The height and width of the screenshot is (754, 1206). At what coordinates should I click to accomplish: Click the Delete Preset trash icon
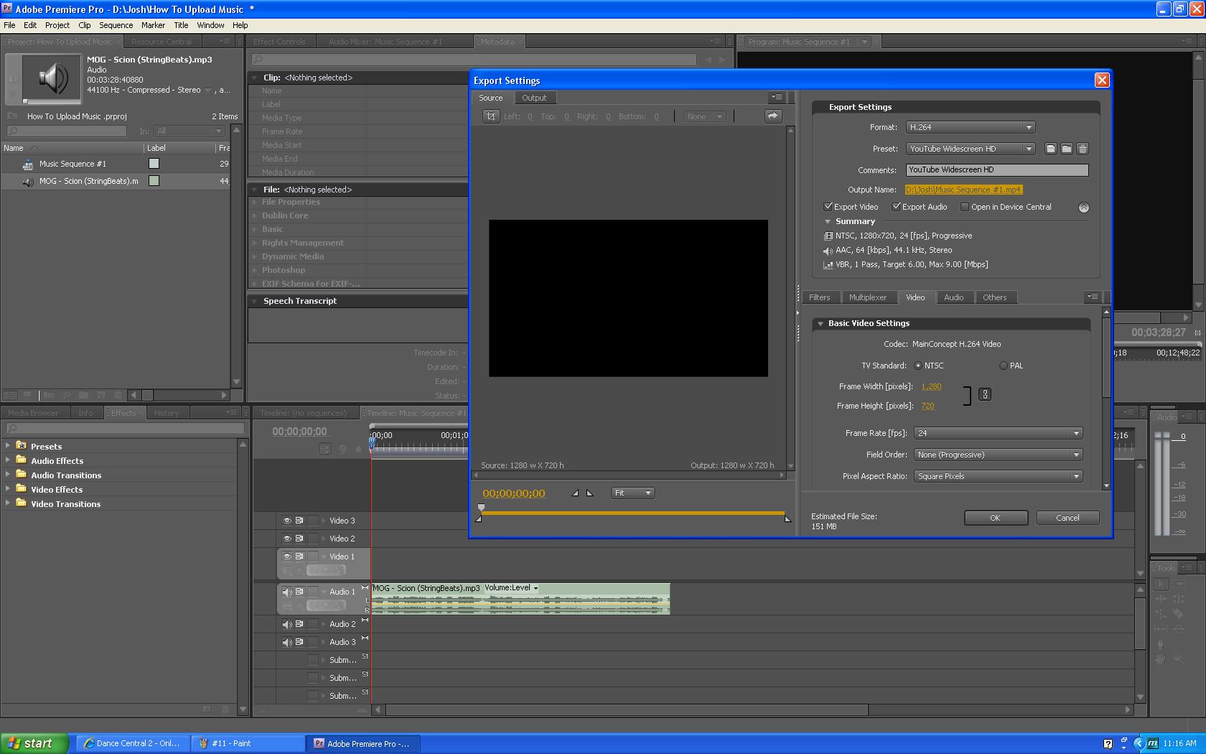(1083, 149)
